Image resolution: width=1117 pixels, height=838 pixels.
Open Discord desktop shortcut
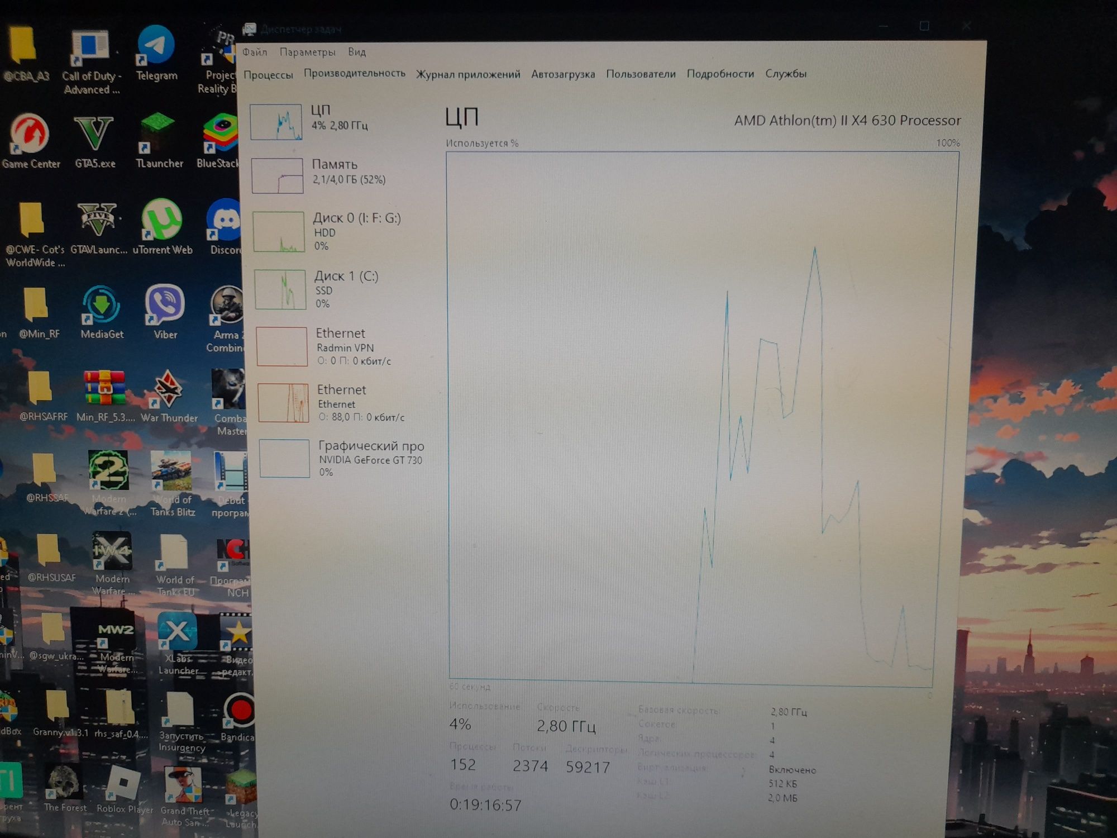(225, 227)
